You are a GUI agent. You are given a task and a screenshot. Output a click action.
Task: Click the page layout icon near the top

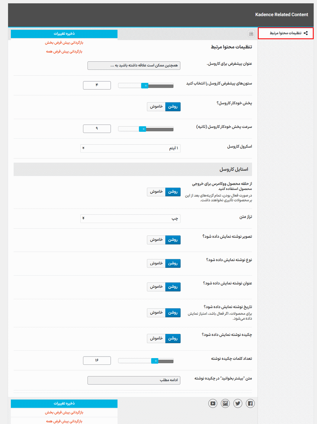[251, 34]
